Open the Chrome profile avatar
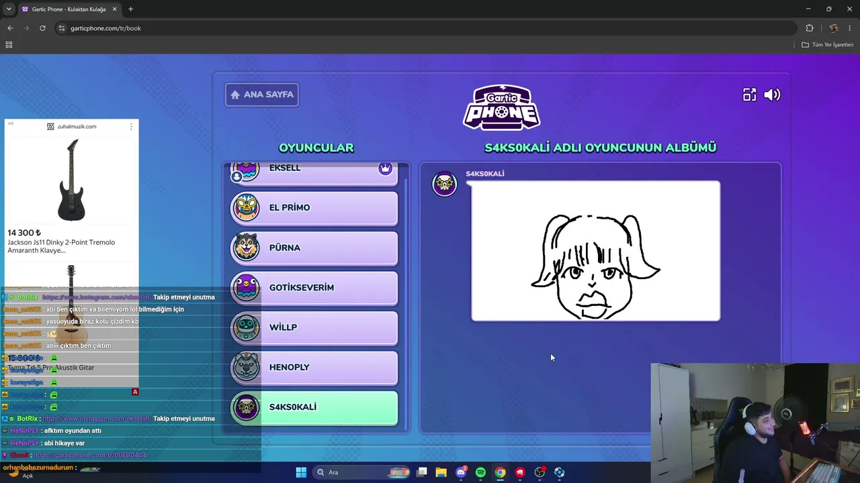This screenshot has height=483, width=860. coord(834,28)
